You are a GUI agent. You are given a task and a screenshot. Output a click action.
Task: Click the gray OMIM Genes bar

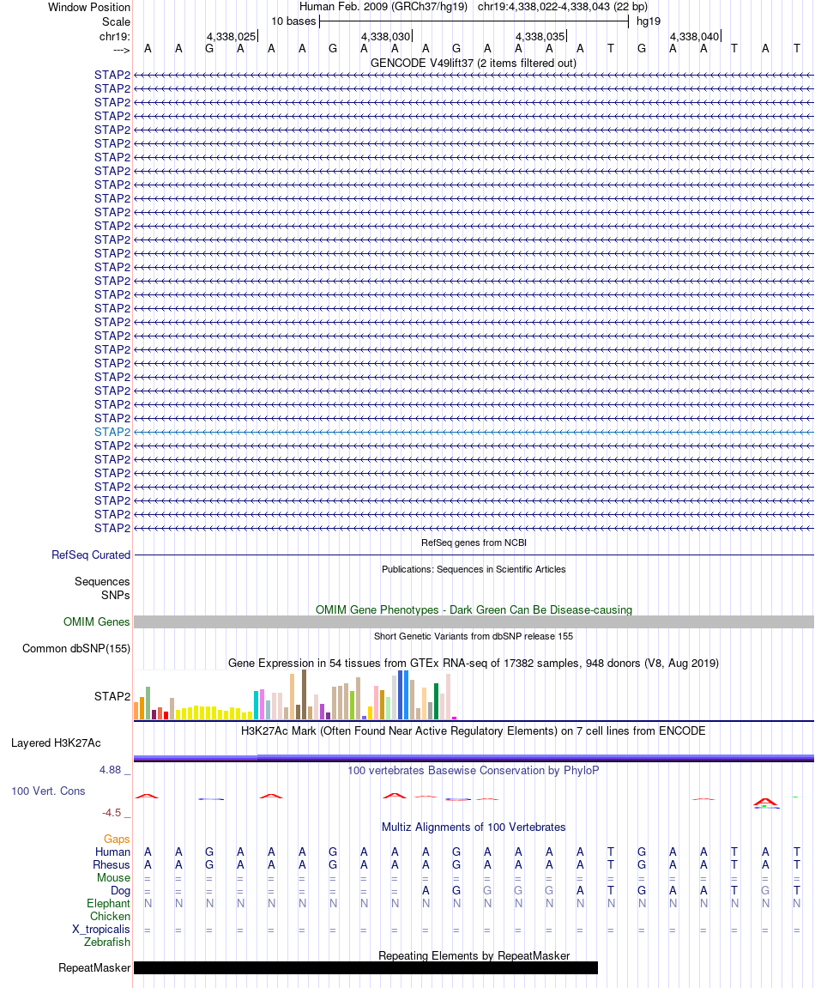474,622
